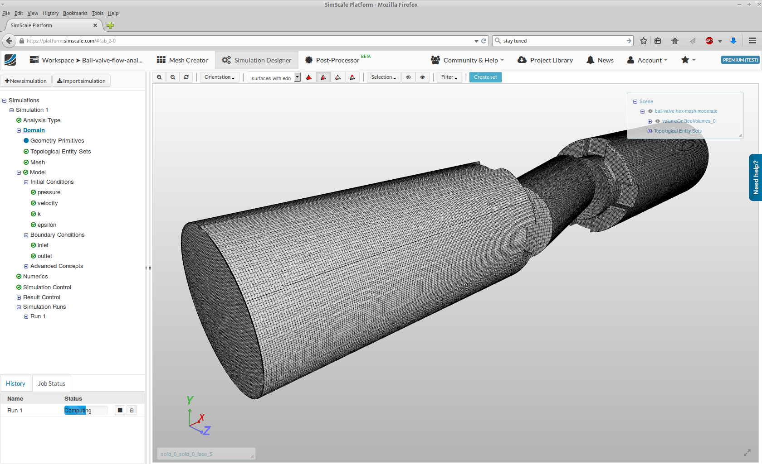
Task: Expand Topological Entity Sets in the Scene tree
Action: pyautogui.click(x=650, y=131)
